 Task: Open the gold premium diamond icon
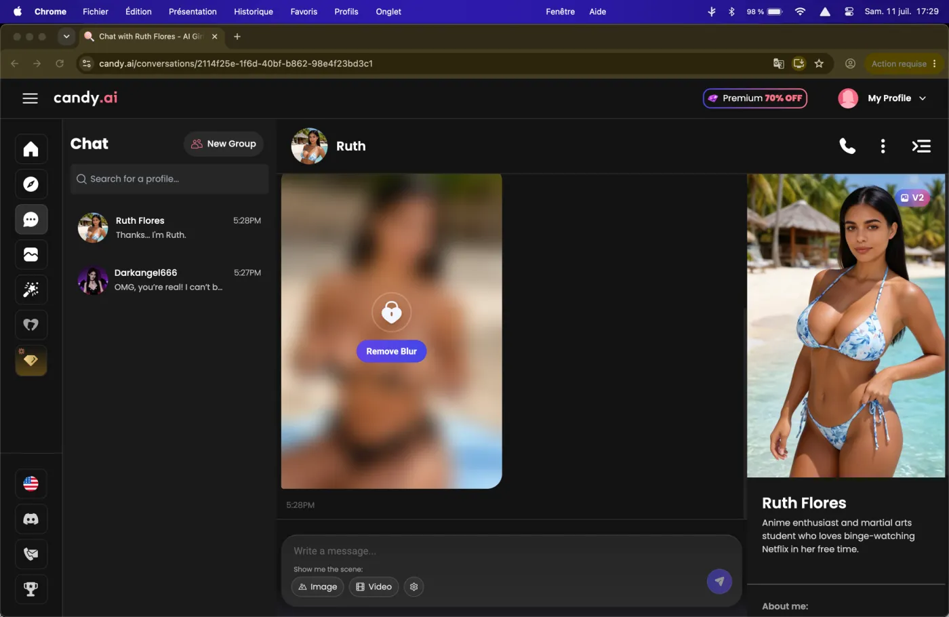pyautogui.click(x=31, y=361)
